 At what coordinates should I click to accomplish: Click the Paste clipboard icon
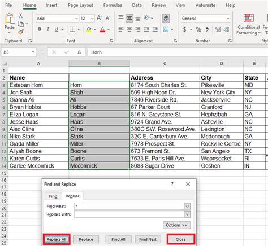10,19
